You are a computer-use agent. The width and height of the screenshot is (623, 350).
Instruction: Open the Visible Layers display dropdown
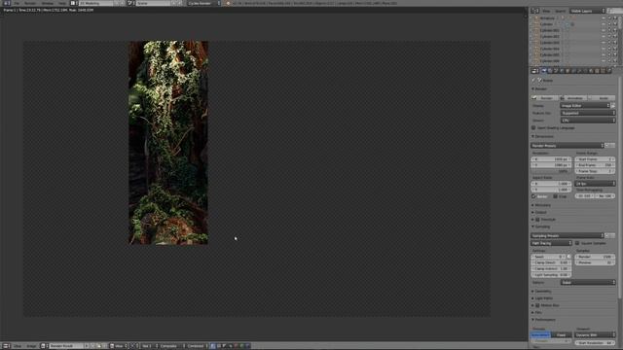click(x=587, y=11)
